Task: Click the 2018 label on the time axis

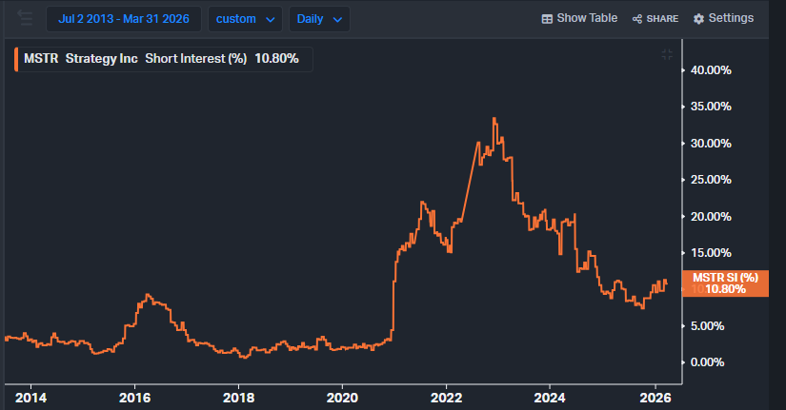Action: tap(238, 397)
